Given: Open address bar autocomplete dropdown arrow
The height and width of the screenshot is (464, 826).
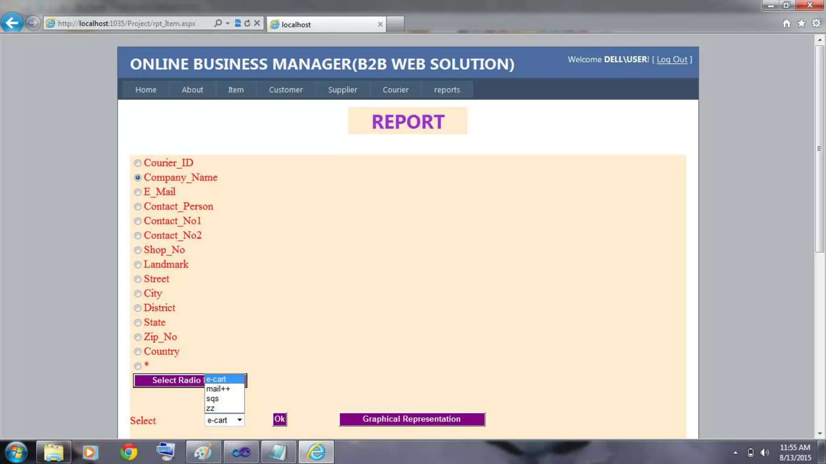Looking at the screenshot, I should click(x=228, y=23).
